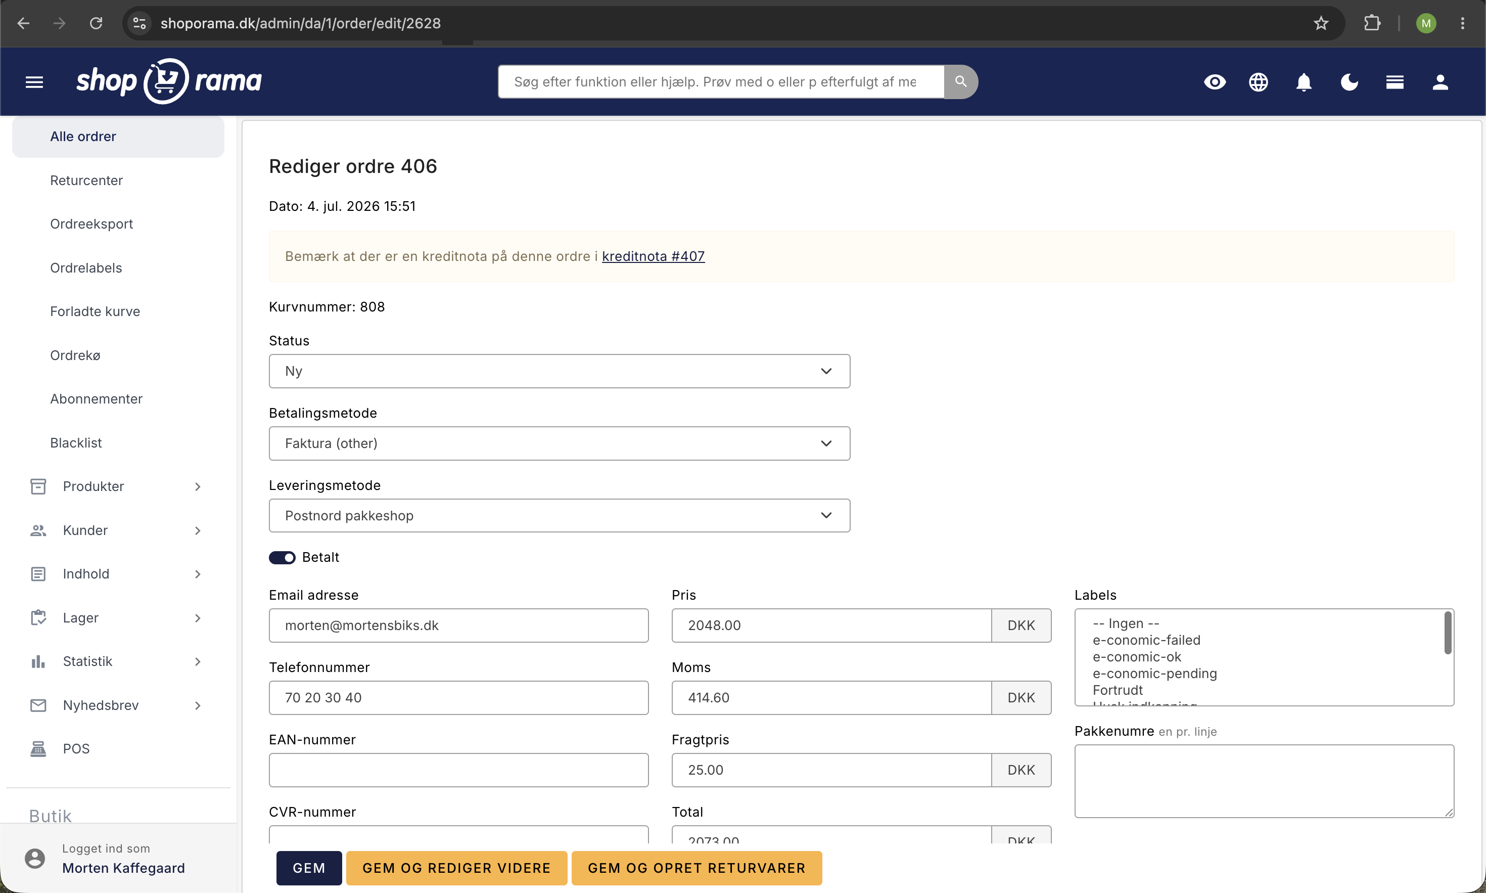Open the globe language icon

point(1258,82)
